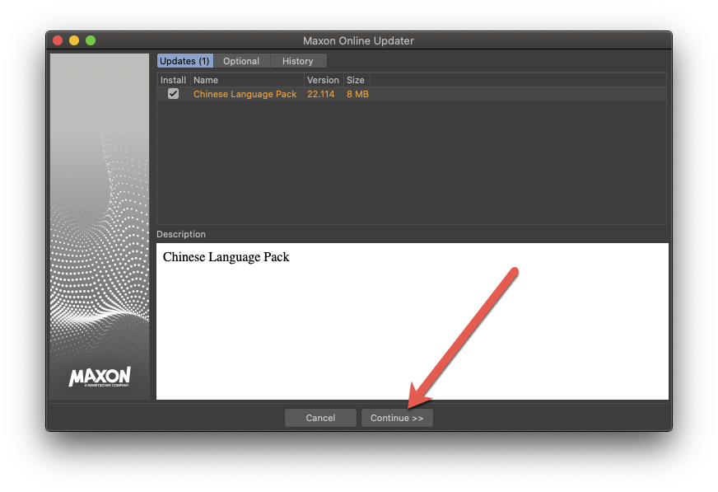The image size is (718, 492).
Task: Click the Continue >> button
Action: 397,418
